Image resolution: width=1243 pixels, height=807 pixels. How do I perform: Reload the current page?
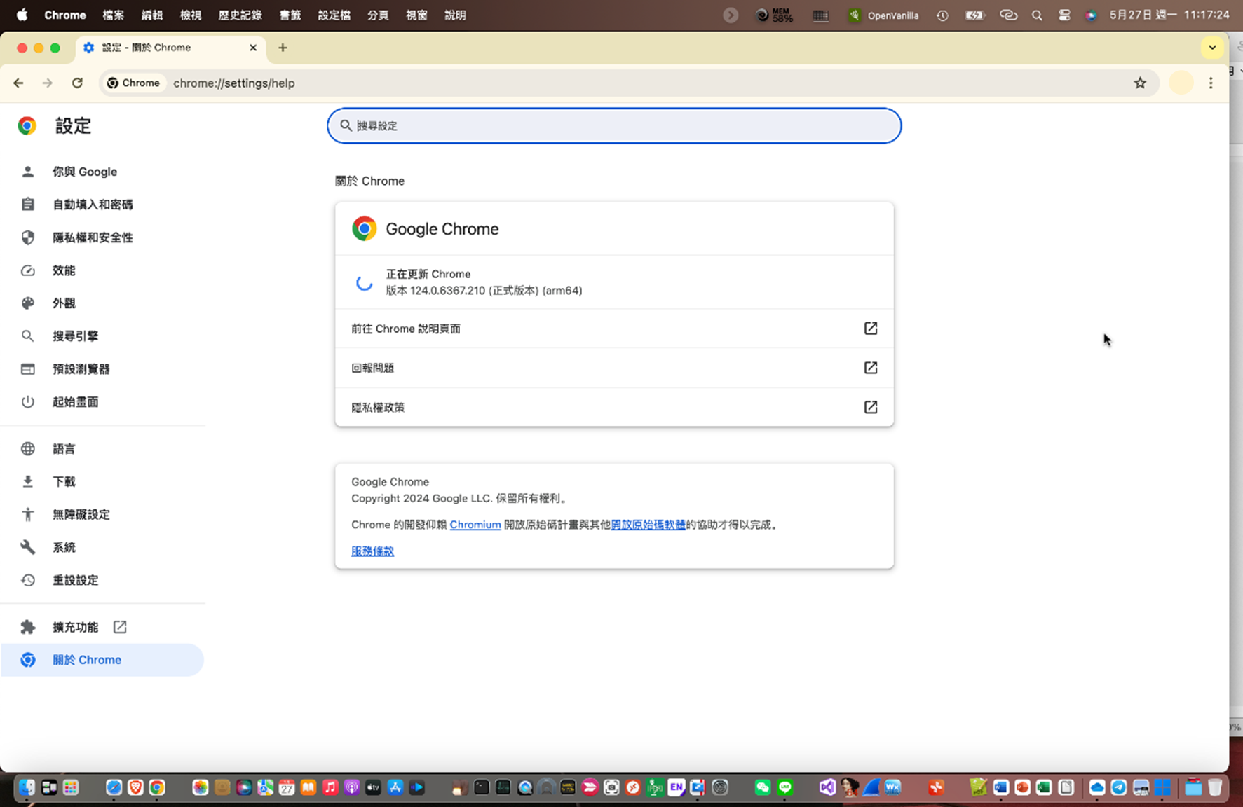pos(77,83)
